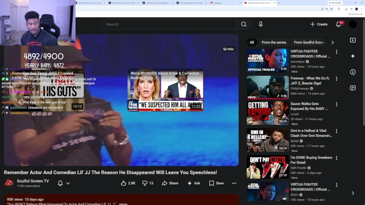Open browser extensions puzzle icon
The image size is (365, 205).
[339, 9]
